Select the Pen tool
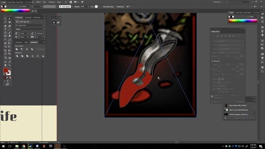The width and height of the screenshot is (265, 149). pos(5,26)
